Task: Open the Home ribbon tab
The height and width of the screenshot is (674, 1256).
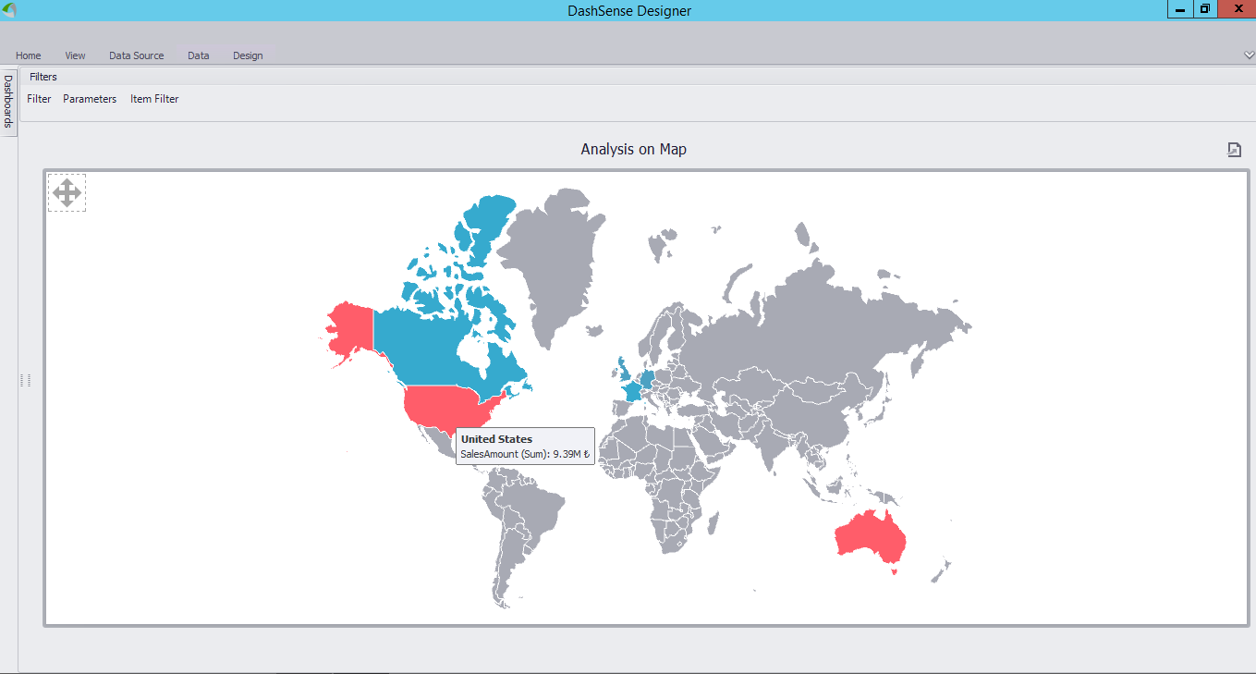Action: [29, 55]
